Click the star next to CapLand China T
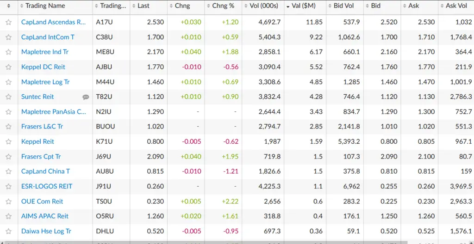The image size is (474, 244). point(8,171)
